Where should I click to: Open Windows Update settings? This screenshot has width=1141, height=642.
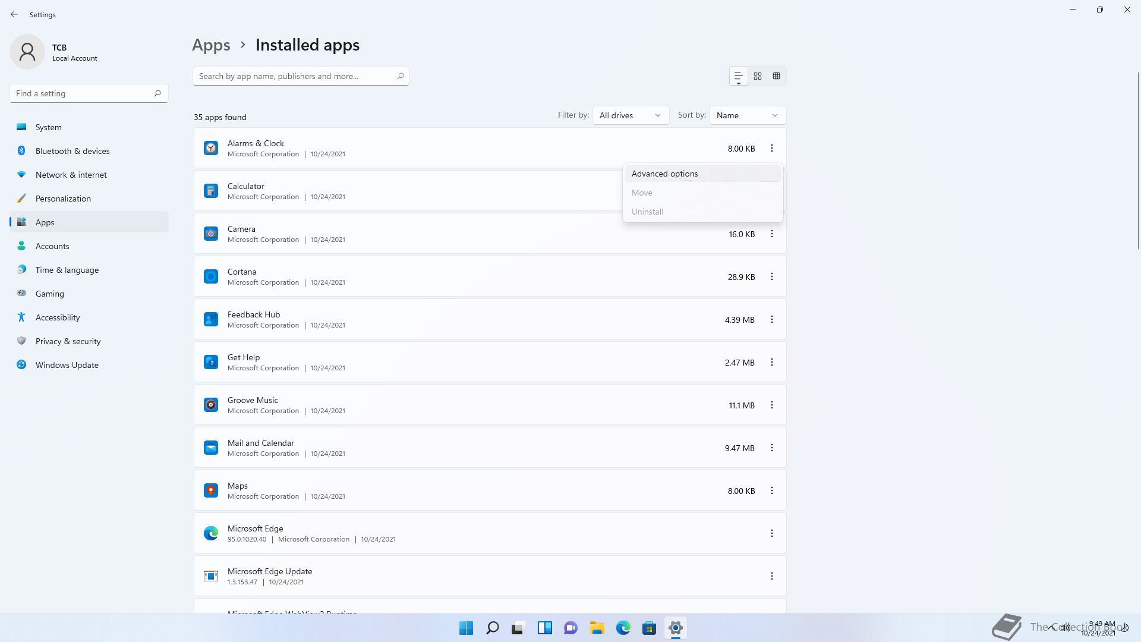pos(89,365)
